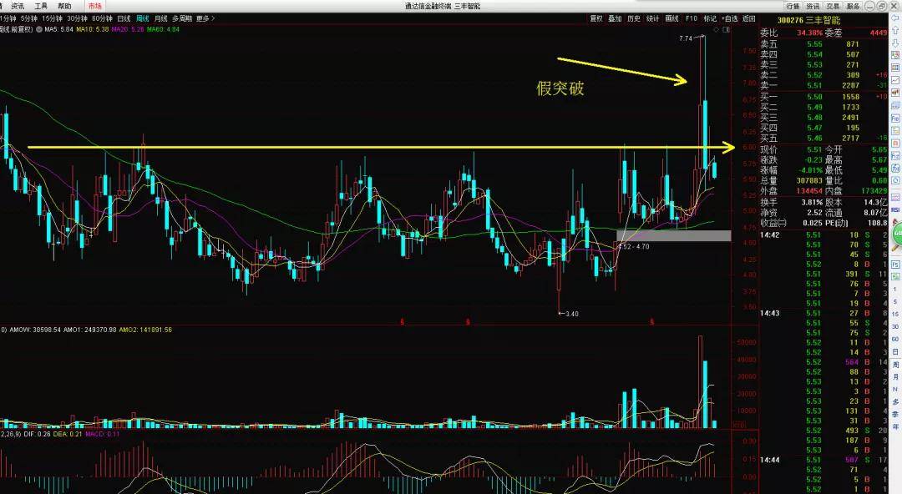Choose the 月 period shortcut in the sidebar
This screenshot has width=902, height=494.
(895, 376)
